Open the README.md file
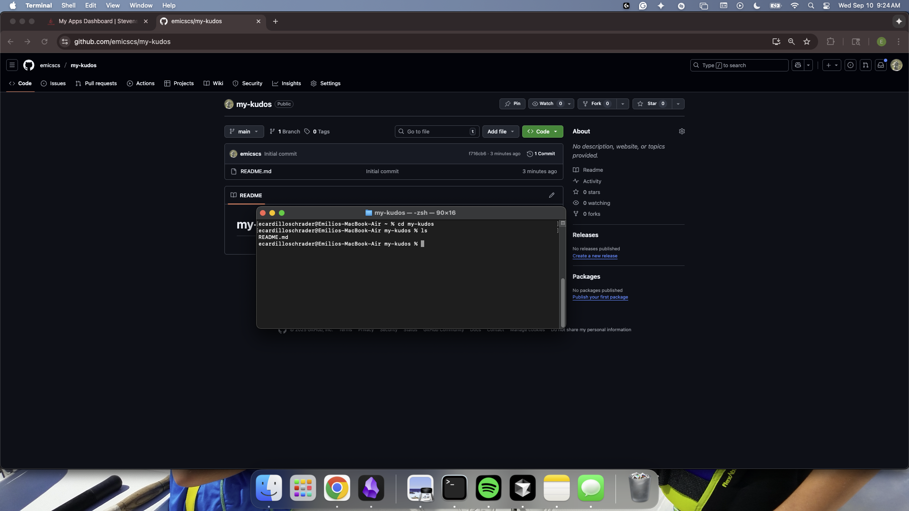Screen dimensions: 909x511 pos(256,171)
